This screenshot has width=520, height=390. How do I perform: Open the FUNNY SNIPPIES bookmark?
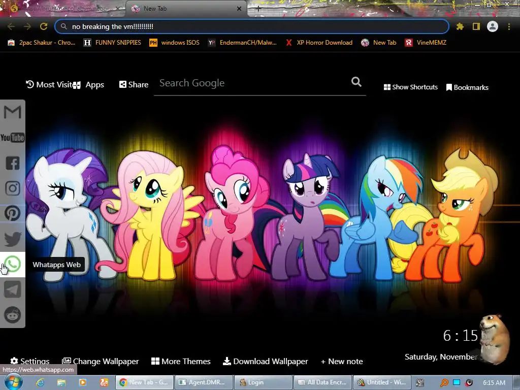coord(113,43)
